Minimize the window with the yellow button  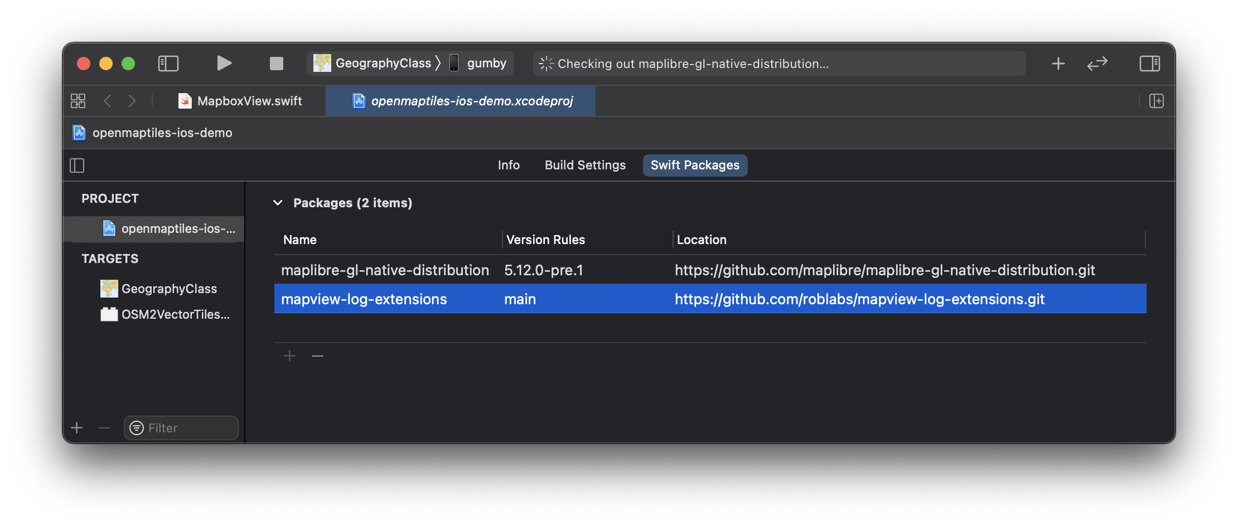[106, 64]
